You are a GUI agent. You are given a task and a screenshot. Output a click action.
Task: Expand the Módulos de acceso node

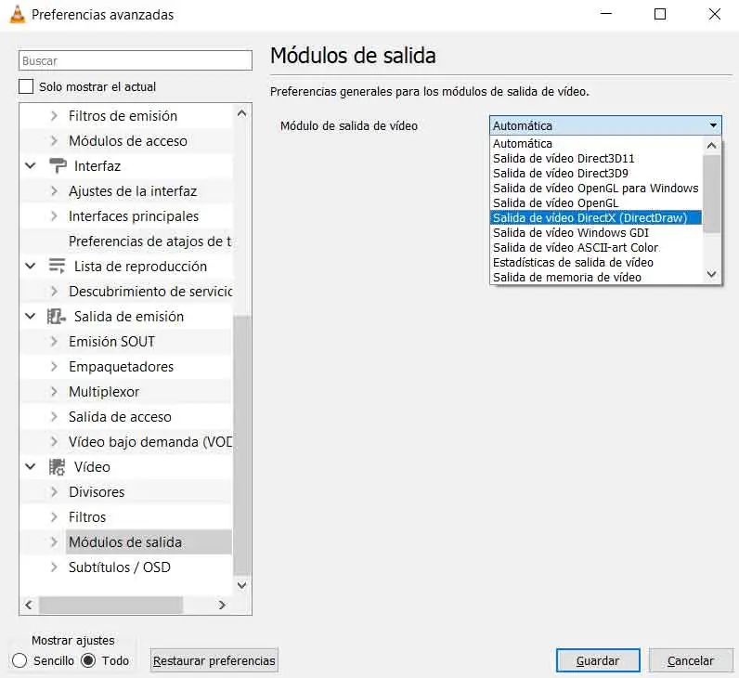point(54,141)
